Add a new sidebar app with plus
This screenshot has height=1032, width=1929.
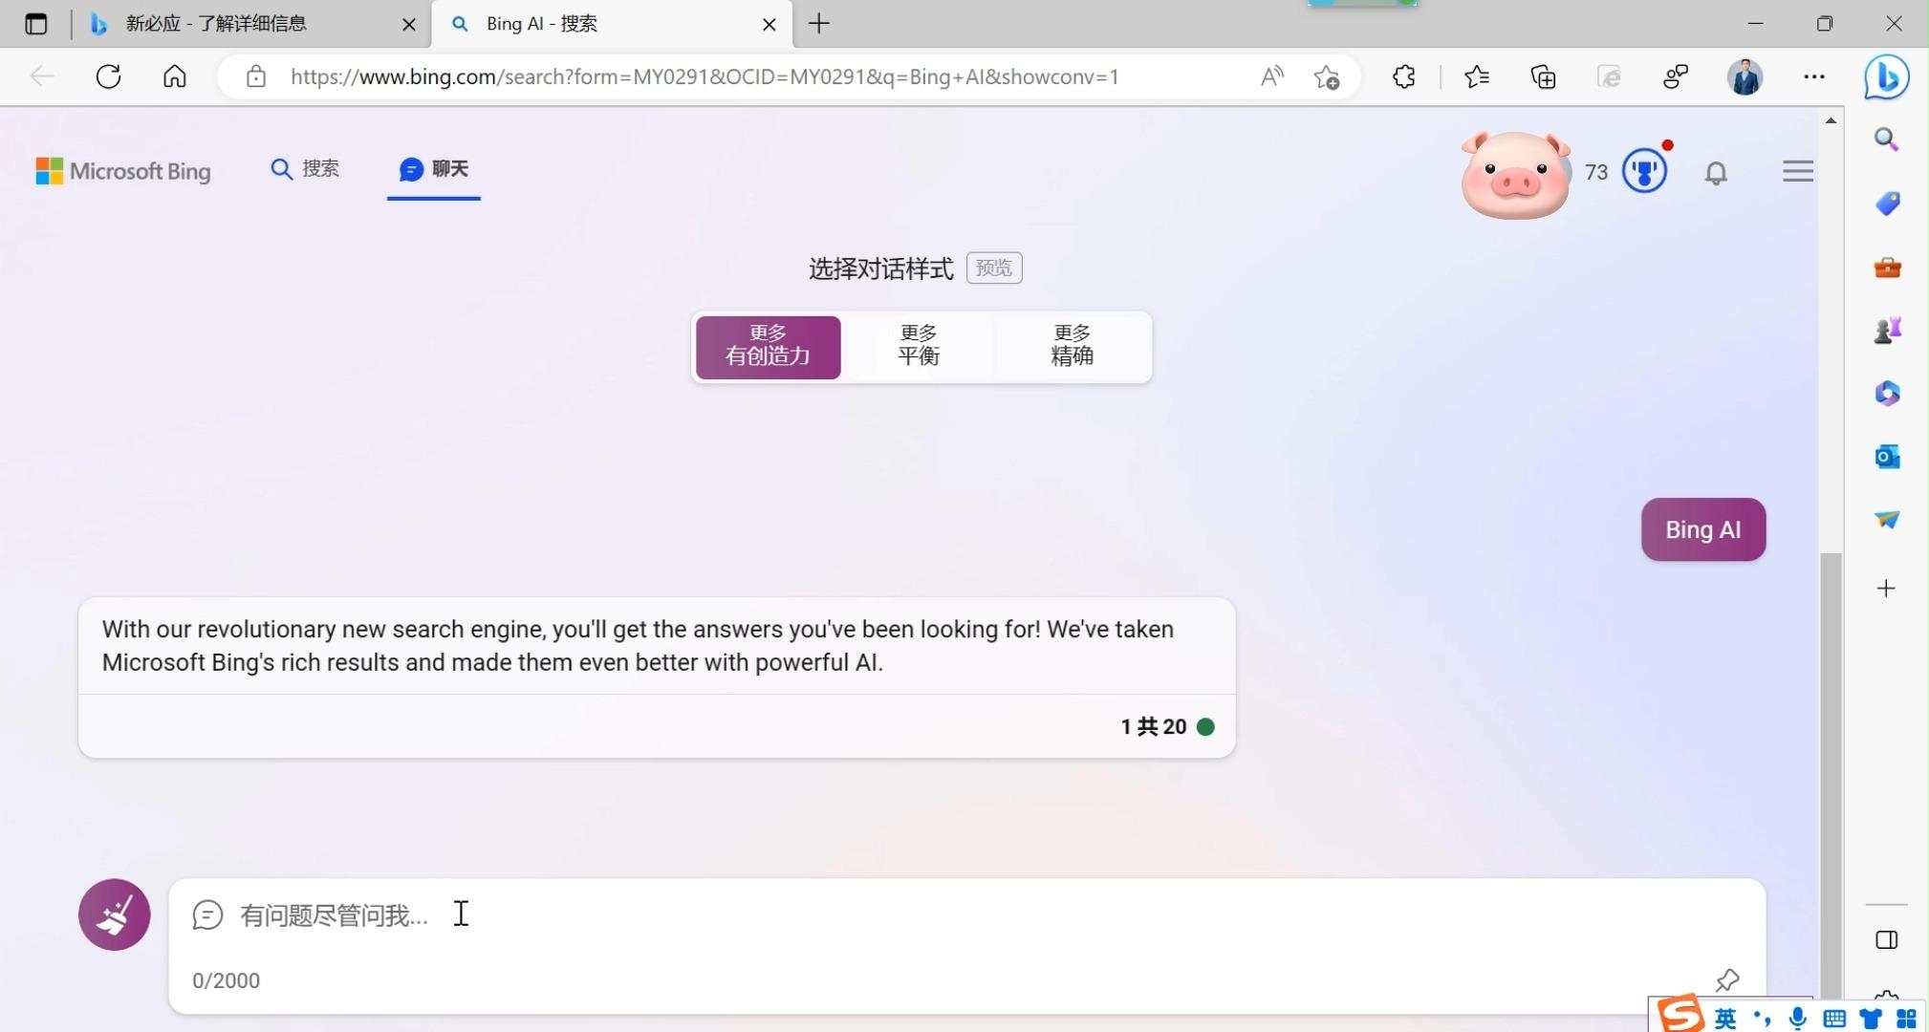point(1886,589)
